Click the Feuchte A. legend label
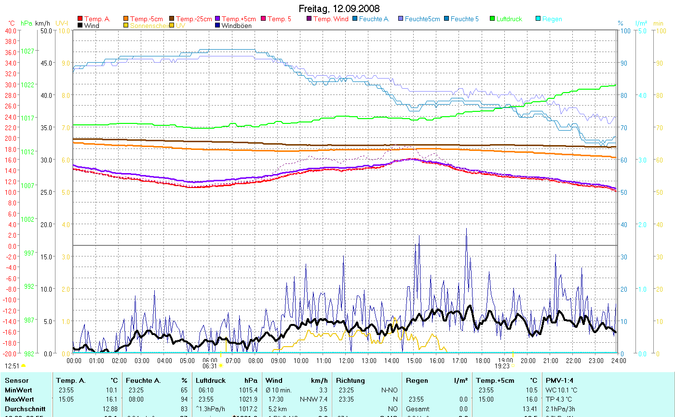 [x=374, y=19]
